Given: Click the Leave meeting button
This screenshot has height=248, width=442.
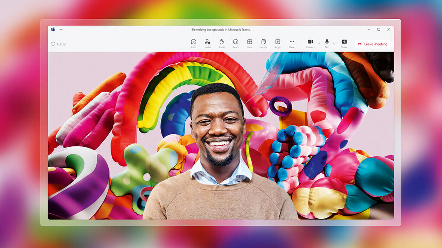Looking at the screenshot, I should [x=372, y=44].
